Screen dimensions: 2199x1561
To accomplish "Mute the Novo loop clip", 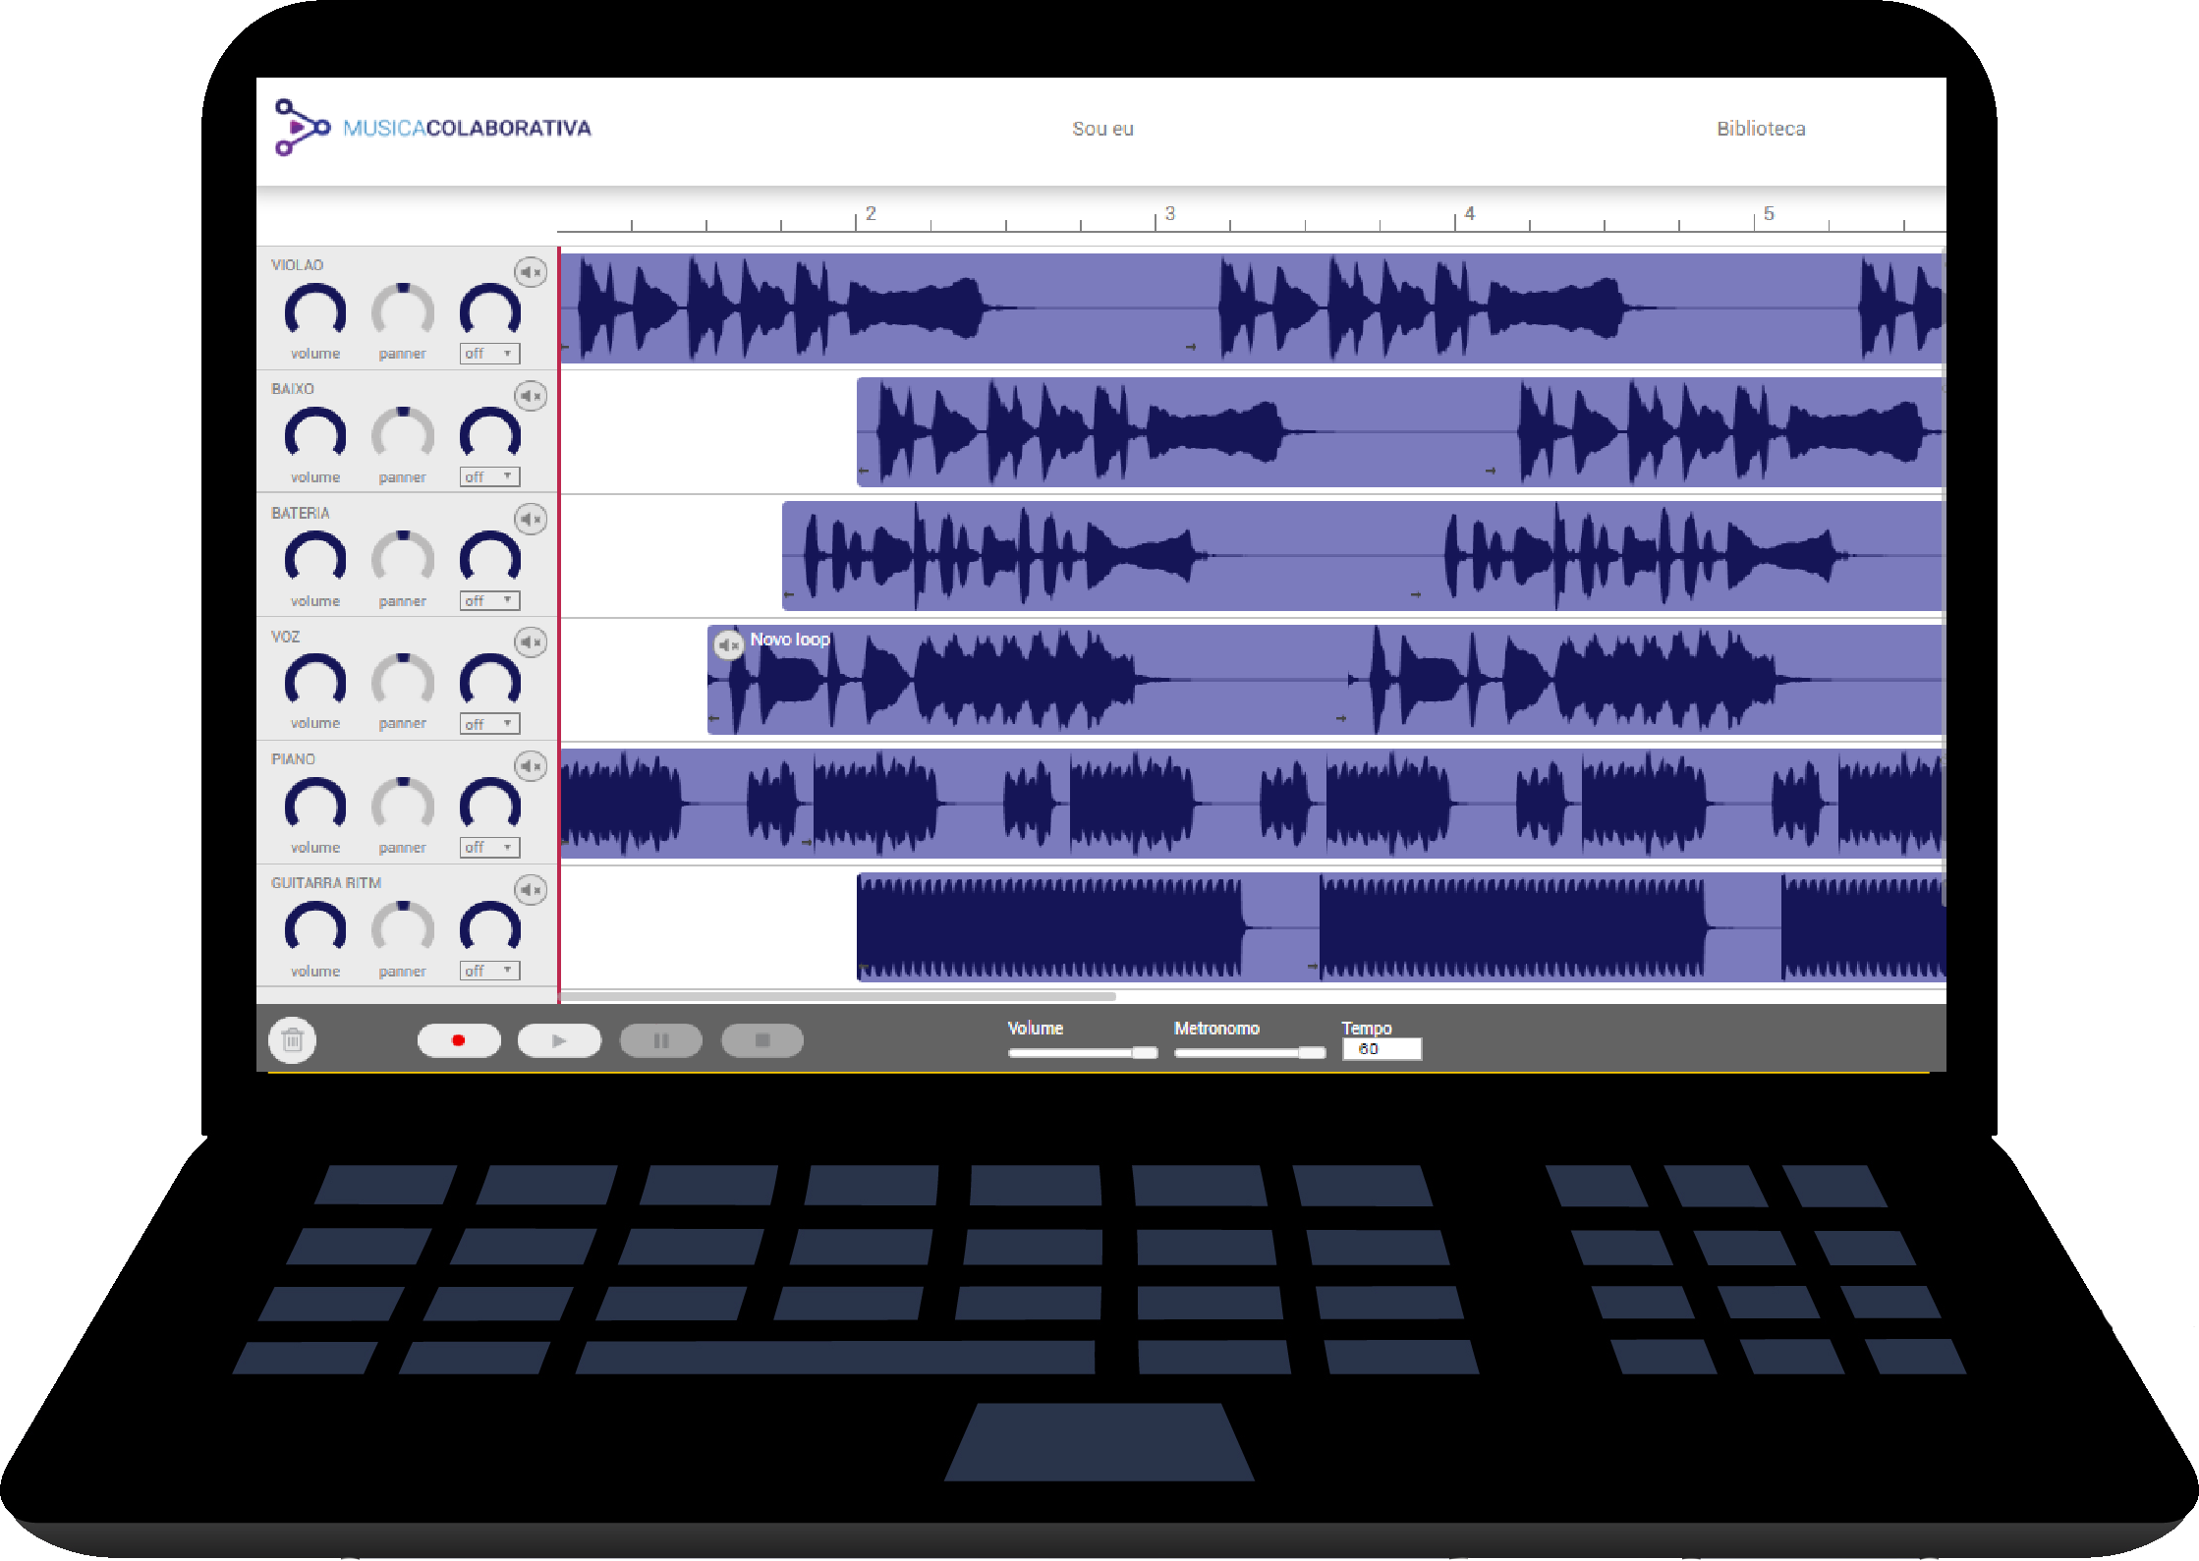I will [x=728, y=645].
